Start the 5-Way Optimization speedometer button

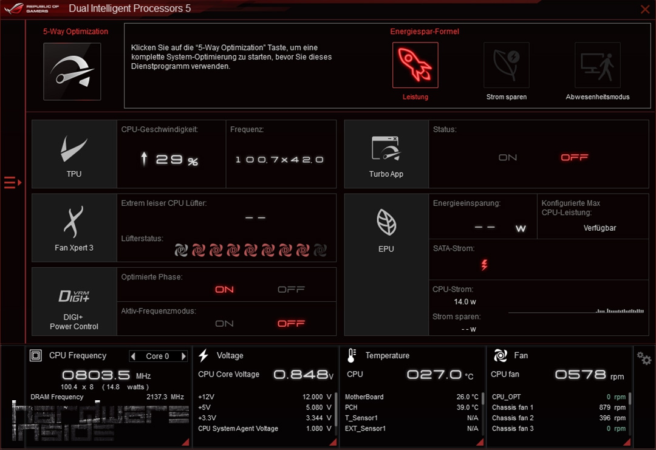pos(72,72)
